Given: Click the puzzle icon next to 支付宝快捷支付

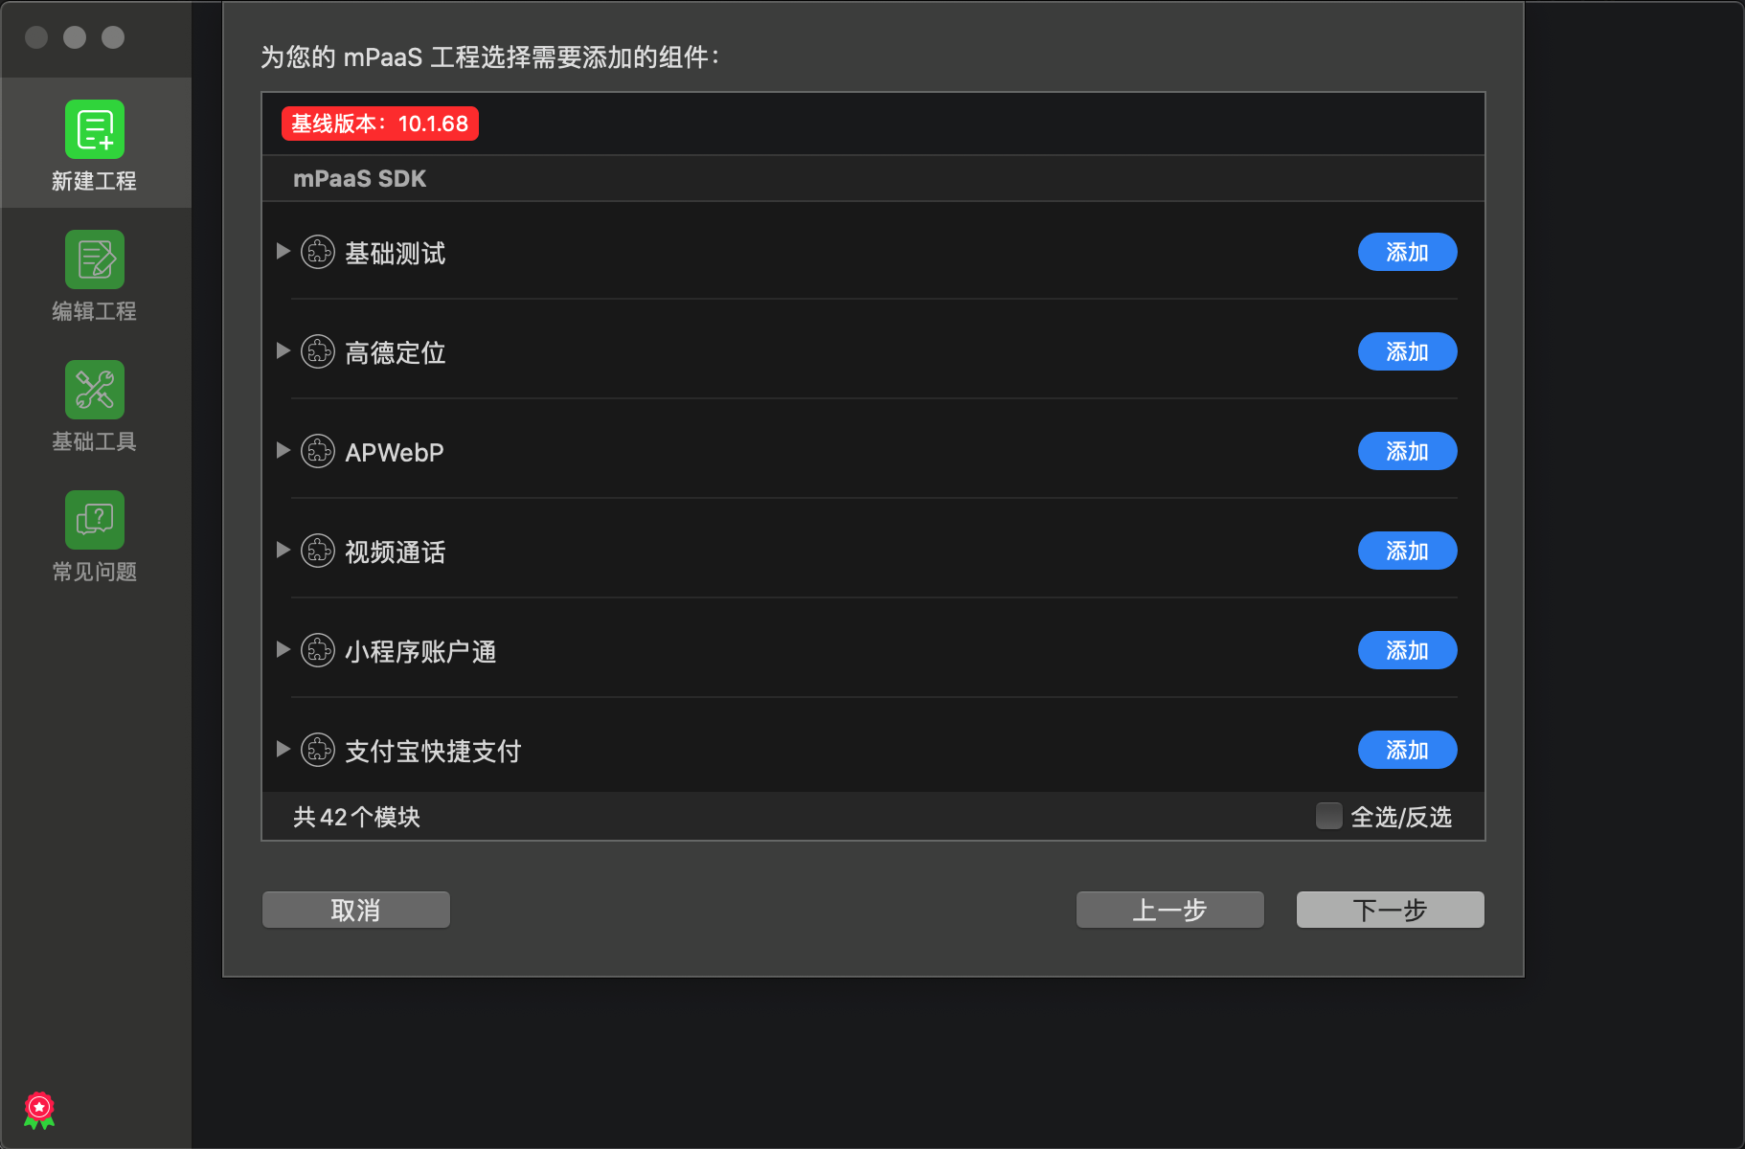Looking at the screenshot, I should [x=318, y=750].
